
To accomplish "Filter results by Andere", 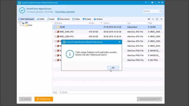I will [x=98, y=19].
